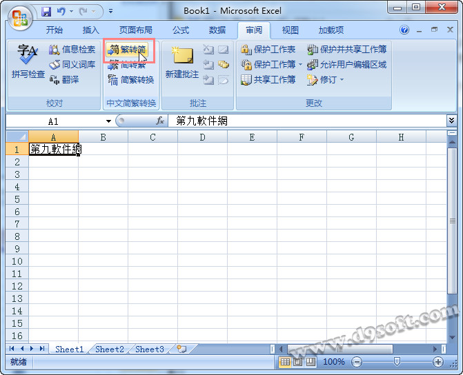Go to next sheet navigation arrow
This screenshot has width=463, height=375.
32,349
